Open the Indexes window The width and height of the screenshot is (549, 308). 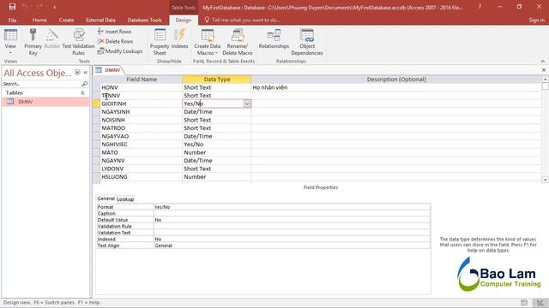[179, 39]
